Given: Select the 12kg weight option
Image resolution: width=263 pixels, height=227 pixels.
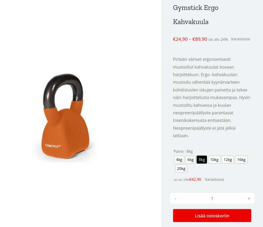Looking at the screenshot, I should 228,159.
